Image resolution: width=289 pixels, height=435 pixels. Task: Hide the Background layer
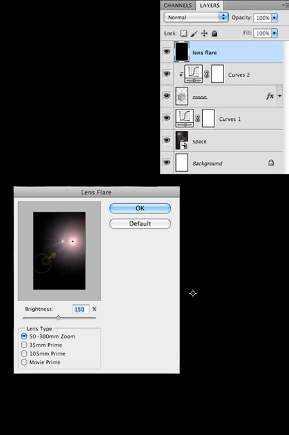[166, 162]
